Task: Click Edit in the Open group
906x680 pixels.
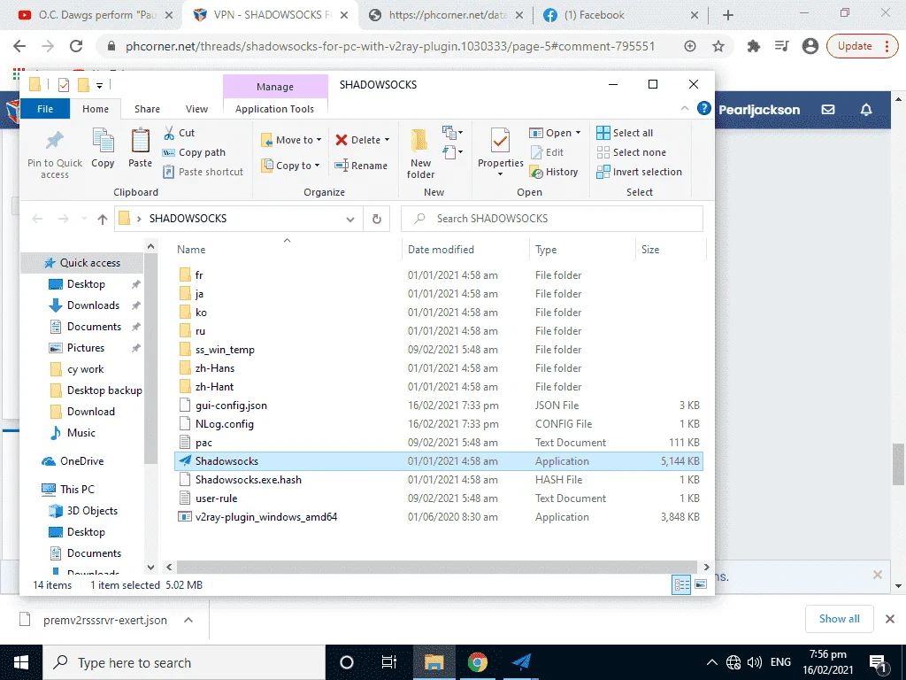Action: point(547,152)
